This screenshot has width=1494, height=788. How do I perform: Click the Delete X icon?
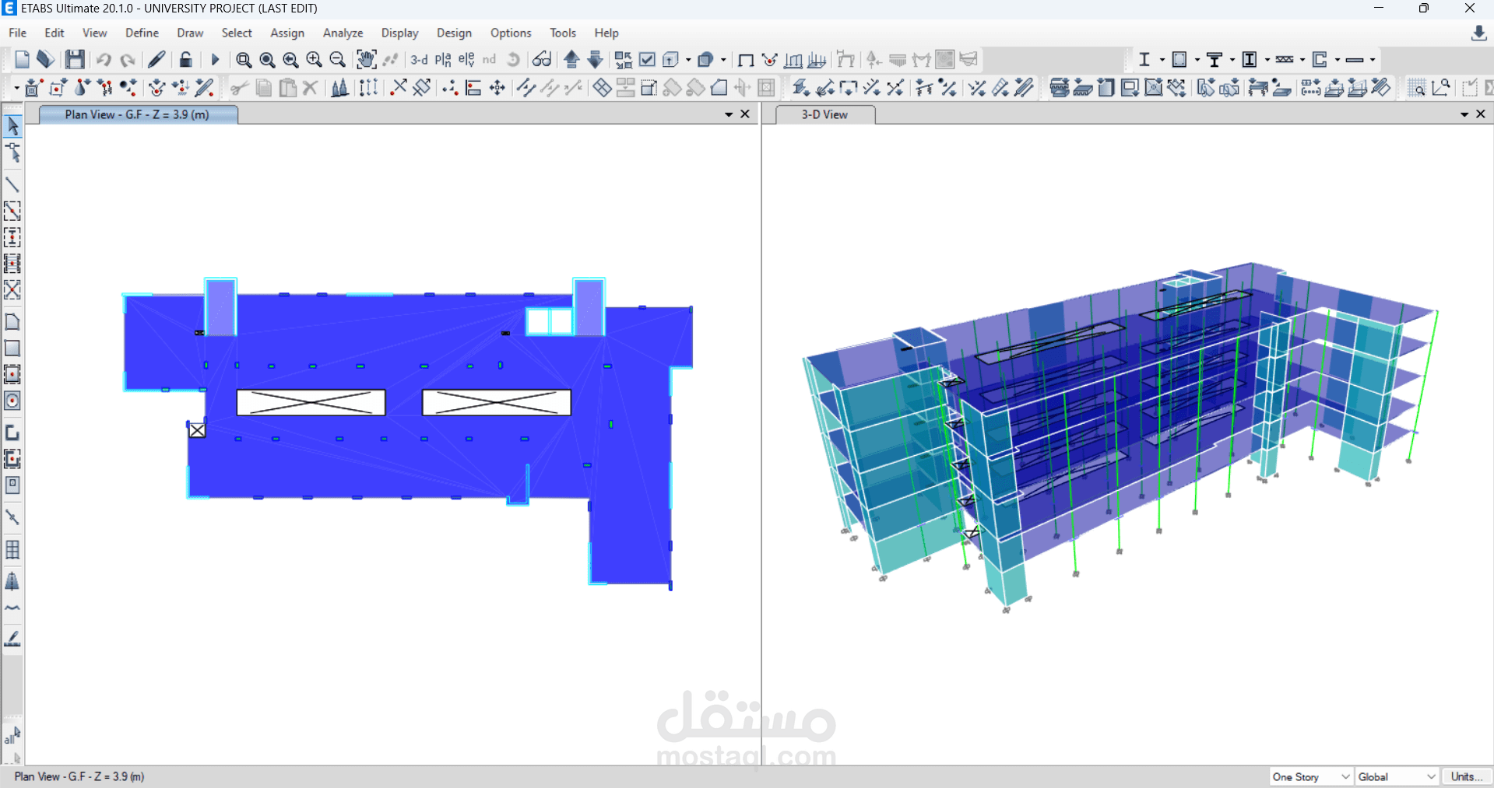point(311,88)
